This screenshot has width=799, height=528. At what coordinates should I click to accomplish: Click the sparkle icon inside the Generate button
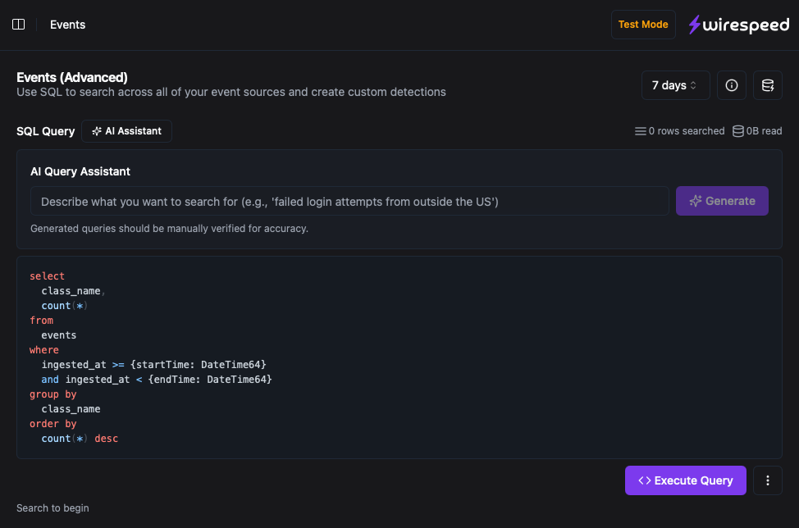696,200
